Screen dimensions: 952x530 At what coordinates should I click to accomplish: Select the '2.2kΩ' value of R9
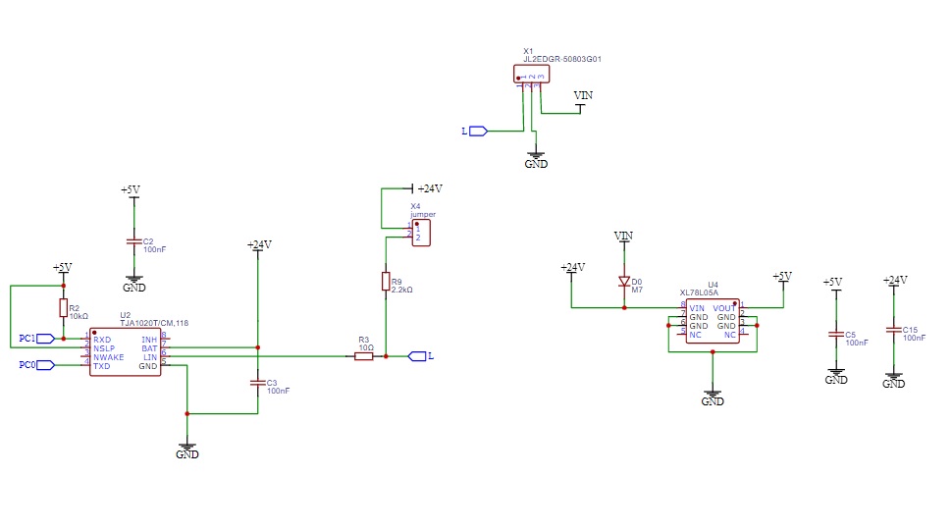(402, 291)
